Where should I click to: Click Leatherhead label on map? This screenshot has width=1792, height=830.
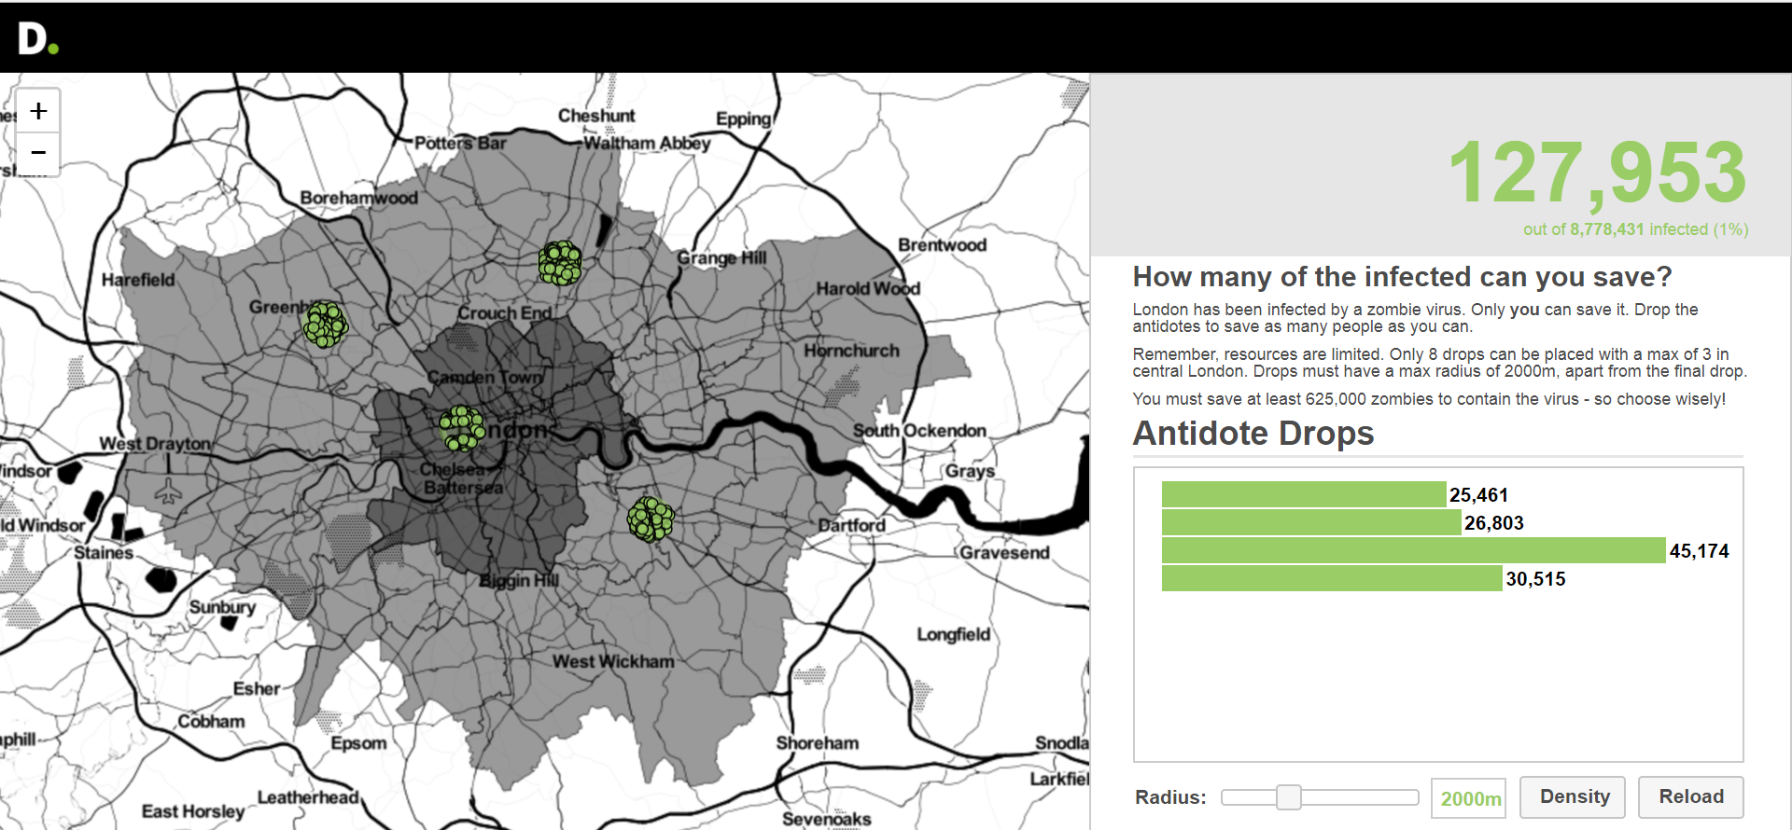[x=308, y=797]
